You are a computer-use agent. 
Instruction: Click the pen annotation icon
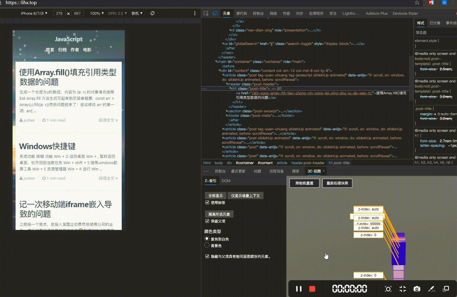(431, 289)
